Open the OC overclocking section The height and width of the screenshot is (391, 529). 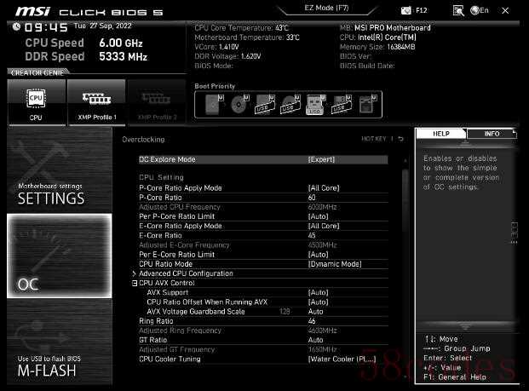[60, 256]
